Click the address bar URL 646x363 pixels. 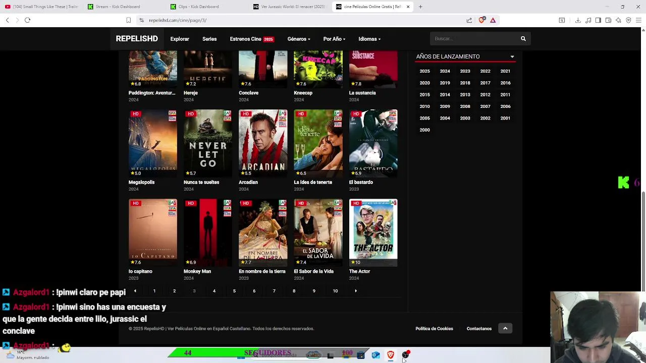click(178, 20)
